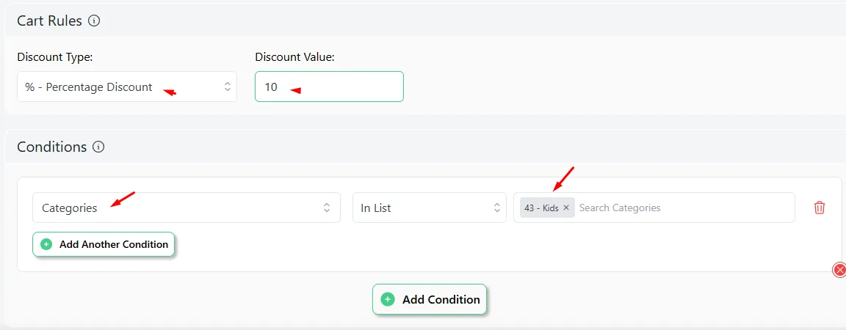Click into the Search Categories field
846x330 pixels.
click(684, 208)
